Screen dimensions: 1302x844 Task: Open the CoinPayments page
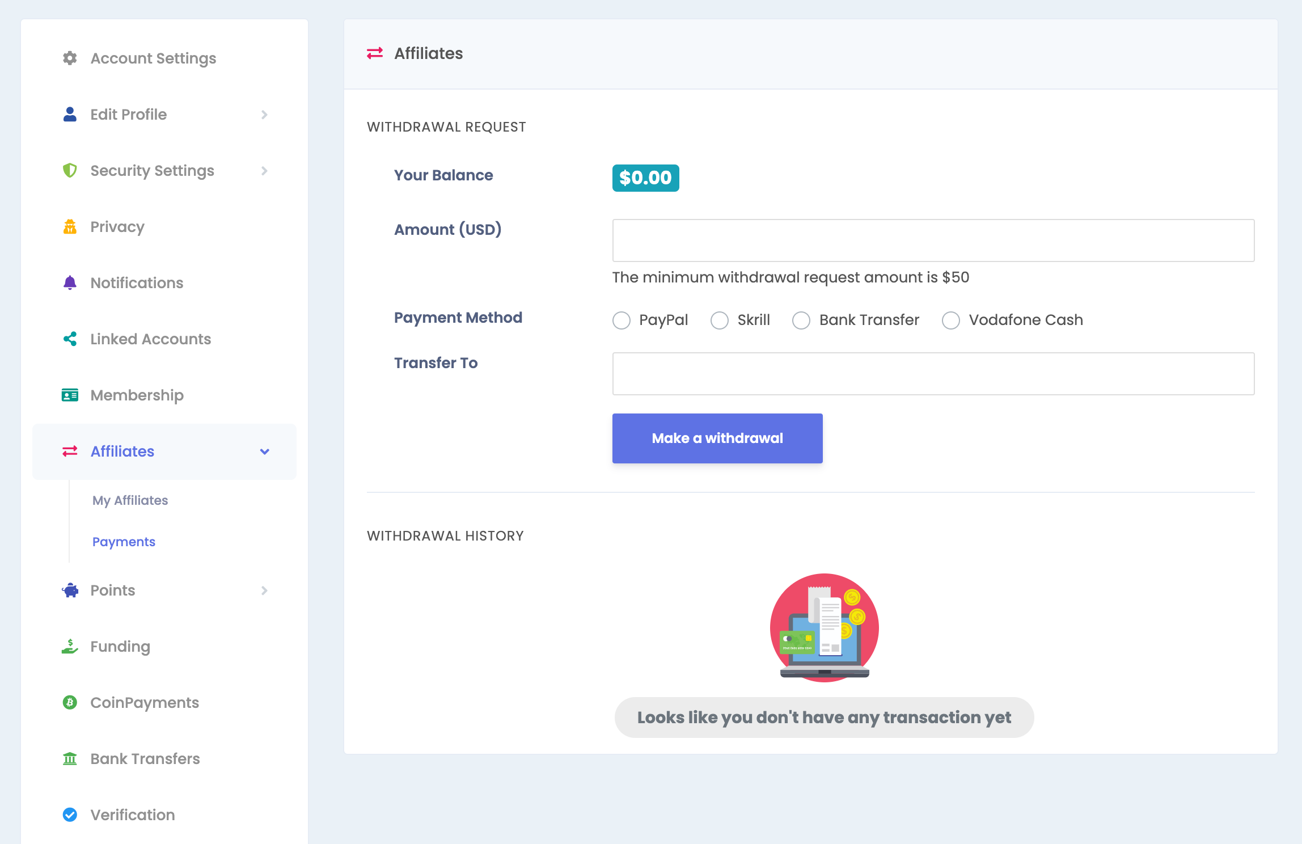point(164,703)
